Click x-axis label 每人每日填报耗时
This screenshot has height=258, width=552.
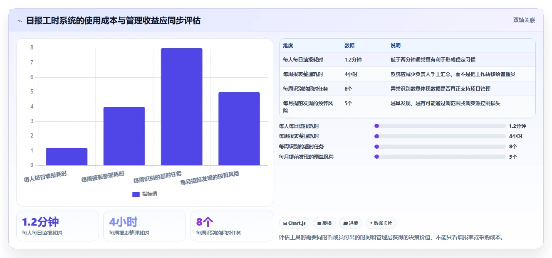(45, 177)
